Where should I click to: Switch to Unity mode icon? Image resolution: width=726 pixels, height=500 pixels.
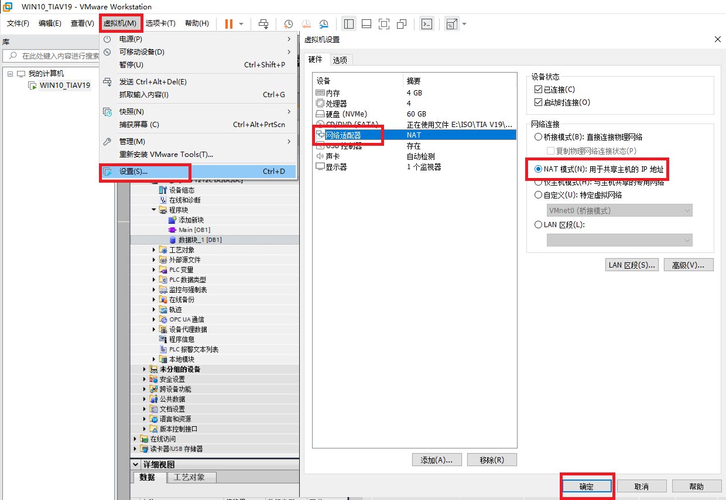(402, 24)
